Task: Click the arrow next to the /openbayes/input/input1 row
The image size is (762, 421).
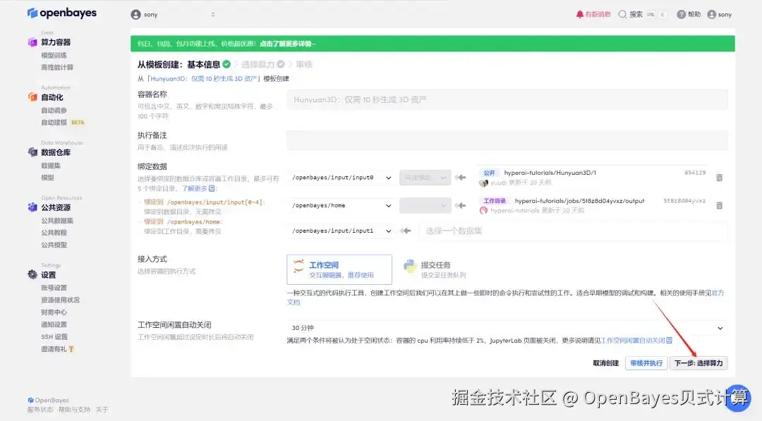Action: [x=405, y=231]
